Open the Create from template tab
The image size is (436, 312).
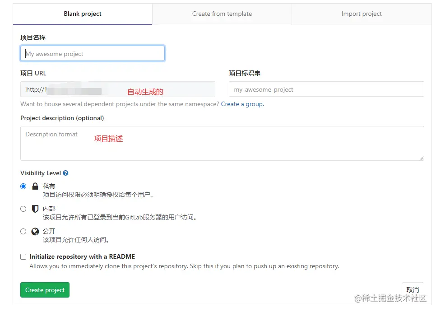[x=222, y=14]
